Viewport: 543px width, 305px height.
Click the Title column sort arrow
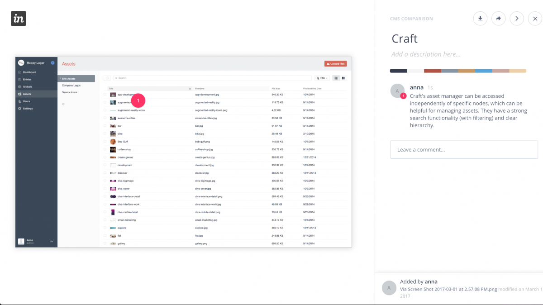point(190,89)
